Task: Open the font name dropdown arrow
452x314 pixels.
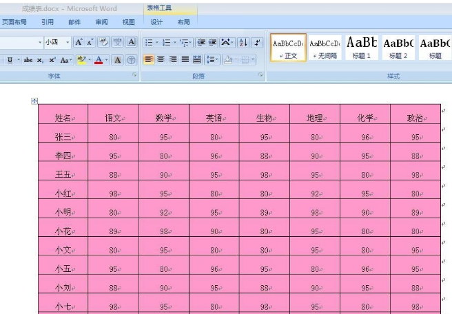Action: coord(40,42)
